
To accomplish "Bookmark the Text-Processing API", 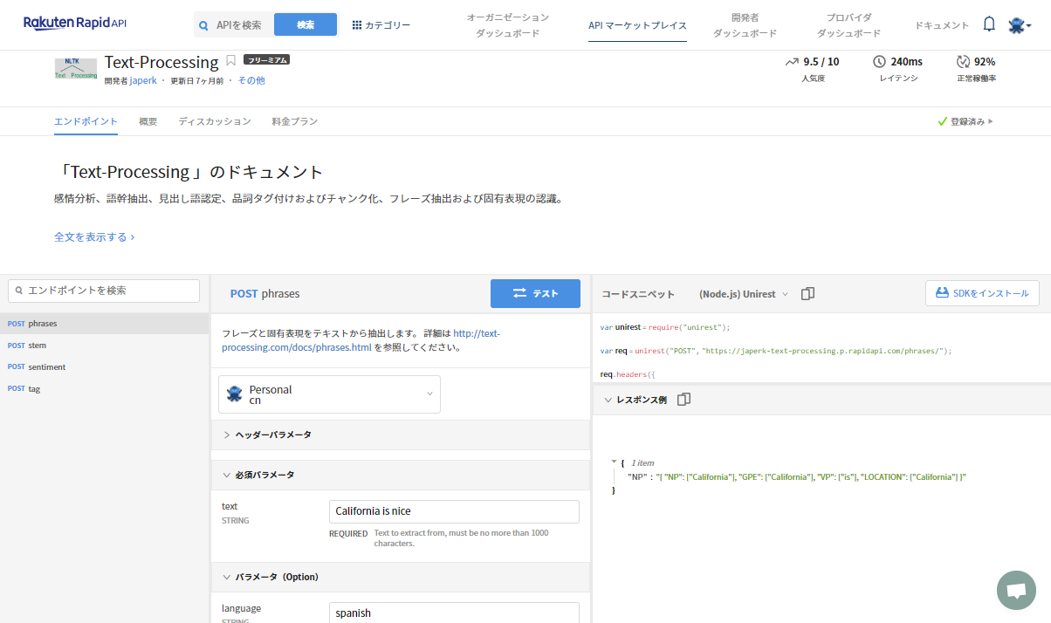I will coord(231,60).
